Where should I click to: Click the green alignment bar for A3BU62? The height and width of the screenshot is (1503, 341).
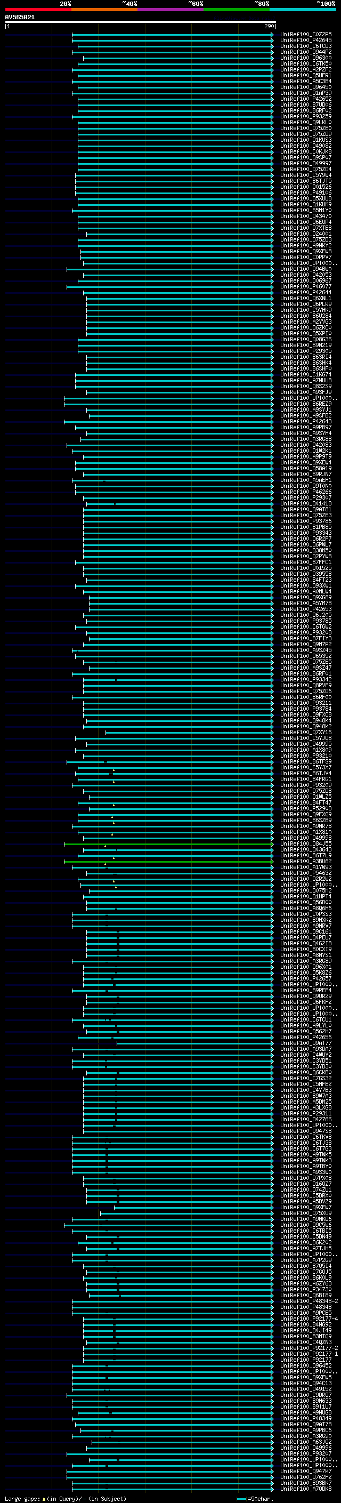(168, 862)
